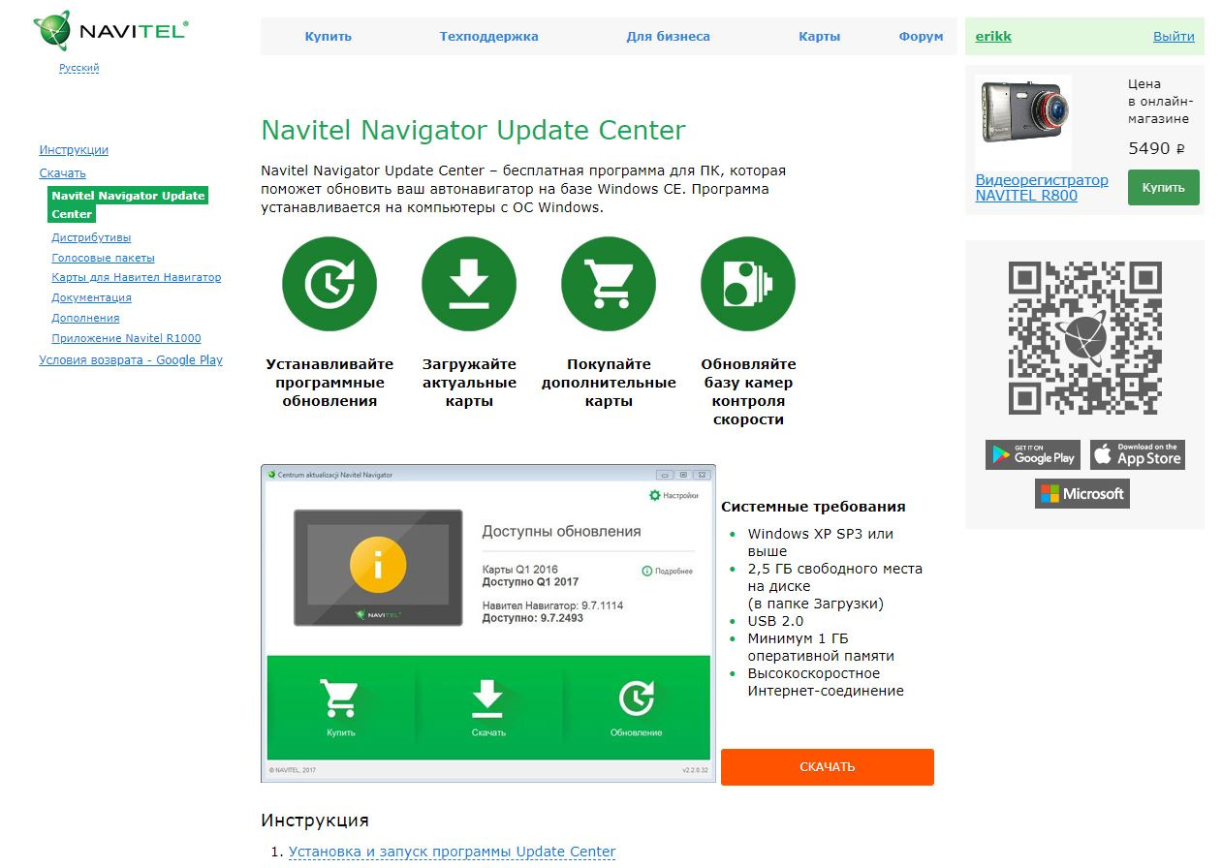Image resolution: width=1222 pixels, height=868 pixels.
Task: Click the Google Play store badge
Action: tap(1033, 454)
